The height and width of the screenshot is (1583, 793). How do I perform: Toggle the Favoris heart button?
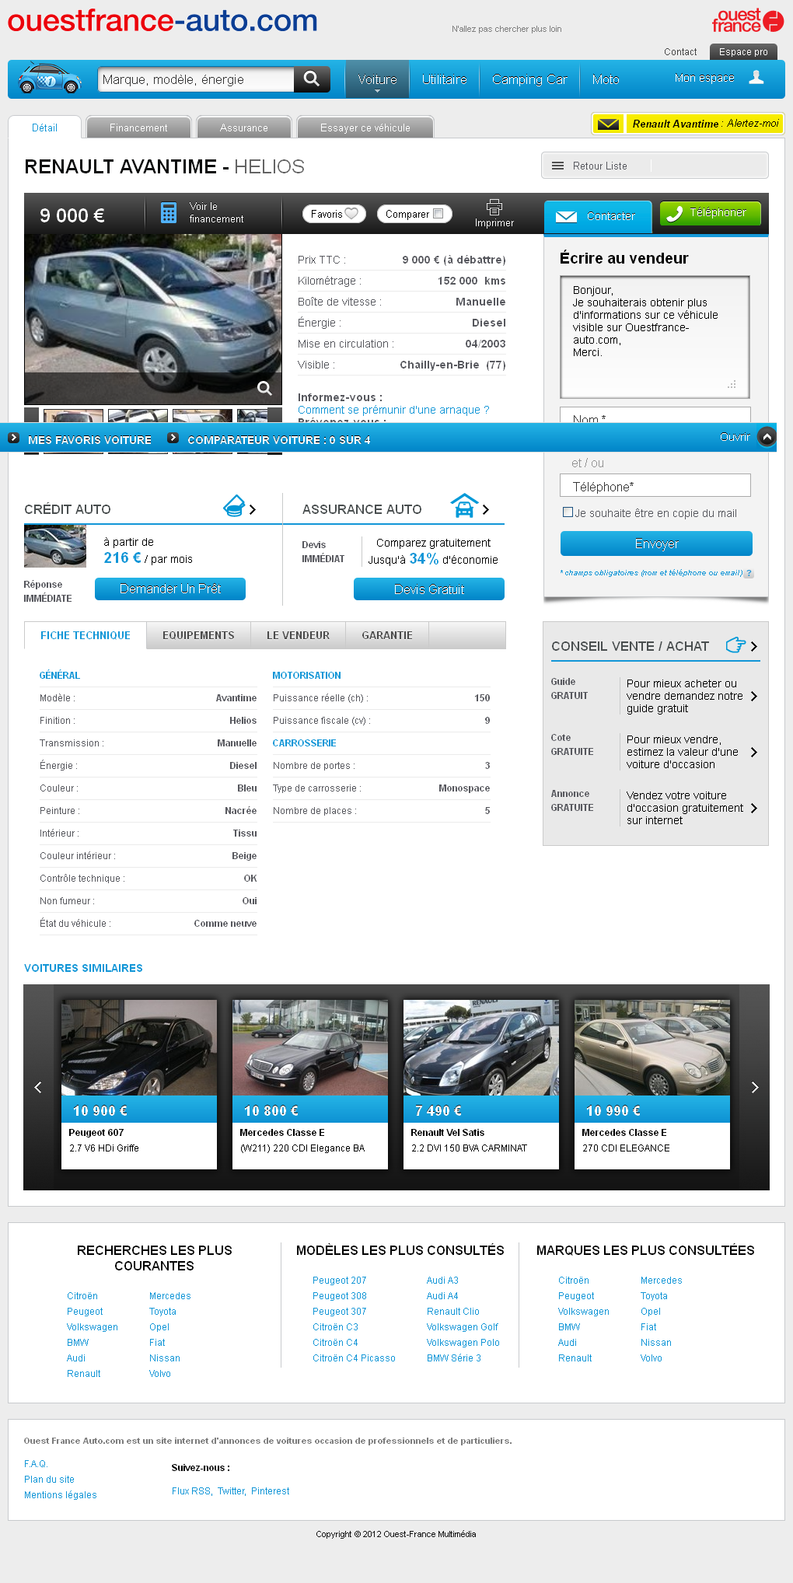coord(334,214)
